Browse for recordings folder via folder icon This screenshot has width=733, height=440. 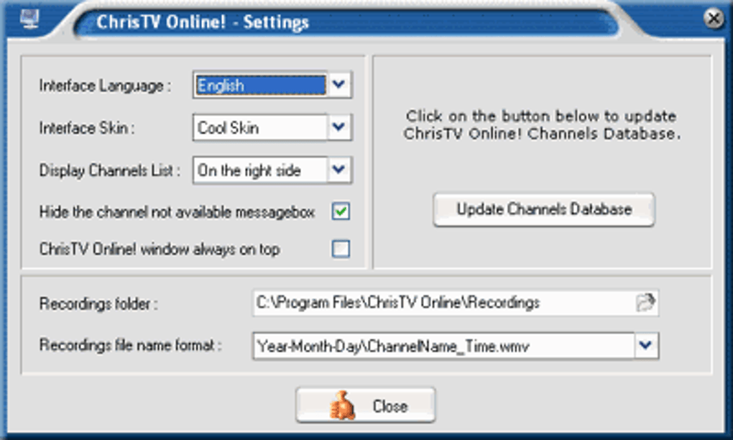(645, 303)
